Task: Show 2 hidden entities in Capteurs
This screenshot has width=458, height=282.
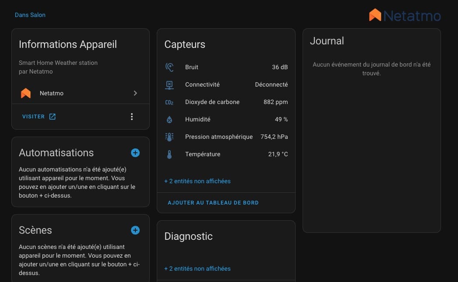Action: (x=197, y=181)
